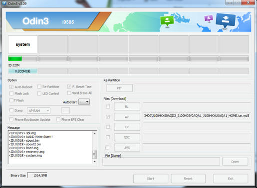Toggle the Auto Reboot checkbox

pyautogui.click(x=11, y=87)
